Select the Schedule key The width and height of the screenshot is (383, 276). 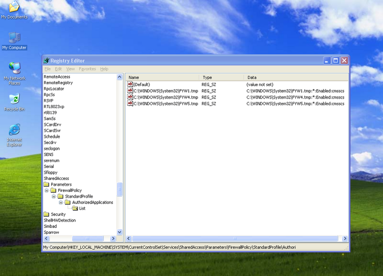tap(52, 136)
